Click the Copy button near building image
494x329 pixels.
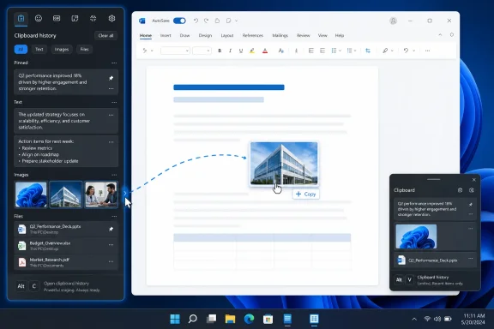(306, 194)
